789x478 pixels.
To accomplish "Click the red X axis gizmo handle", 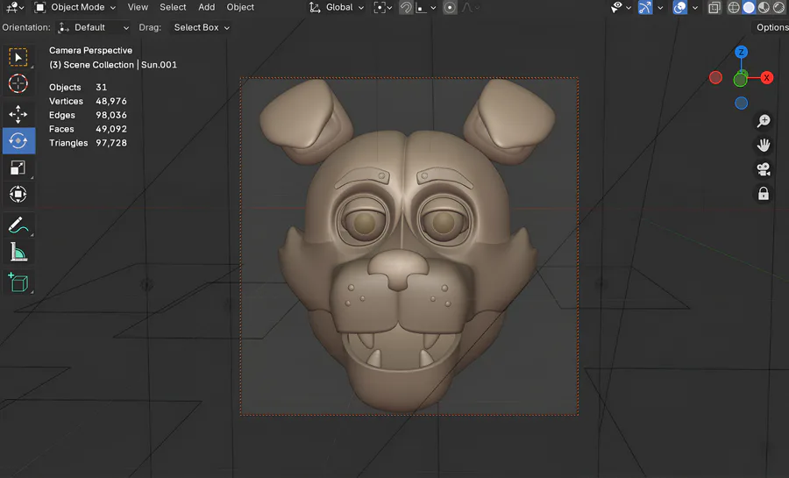I will tap(766, 77).
